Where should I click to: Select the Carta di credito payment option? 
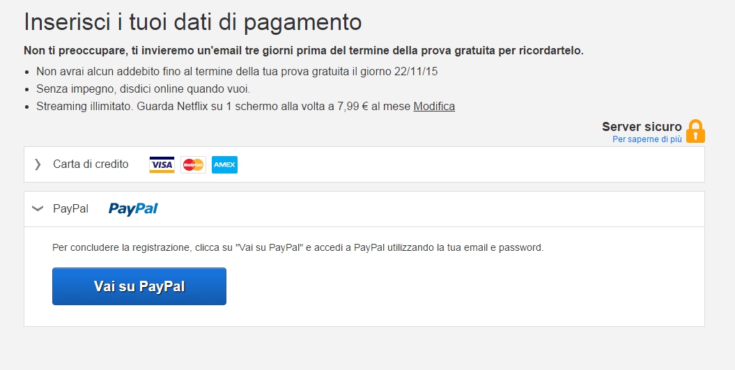tap(91, 164)
